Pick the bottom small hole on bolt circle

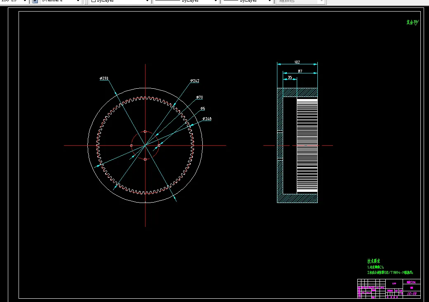145,159
